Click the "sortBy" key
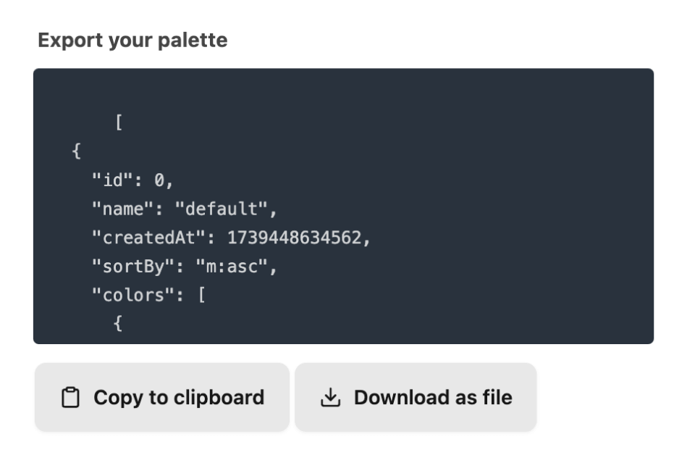 [x=133, y=267]
